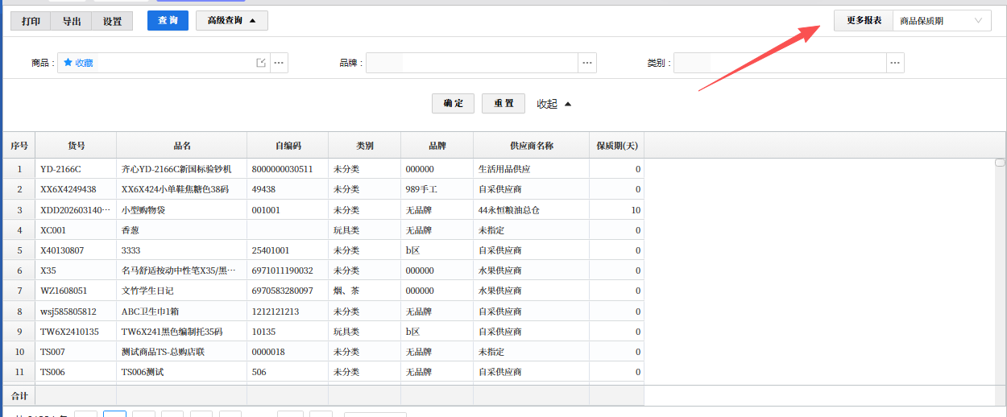Sort by the 保质期(天) column header
1007x417 pixels.
[617, 146]
